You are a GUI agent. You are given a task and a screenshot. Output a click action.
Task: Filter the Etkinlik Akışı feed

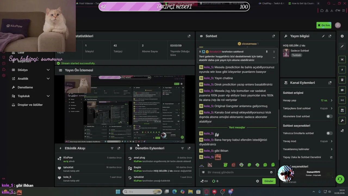112,148
